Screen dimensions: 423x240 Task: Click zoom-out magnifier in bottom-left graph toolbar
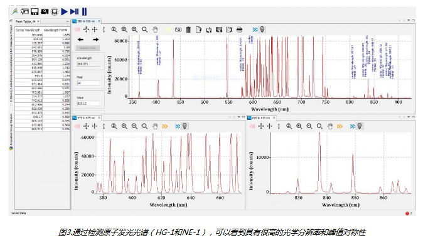[x=134, y=126]
